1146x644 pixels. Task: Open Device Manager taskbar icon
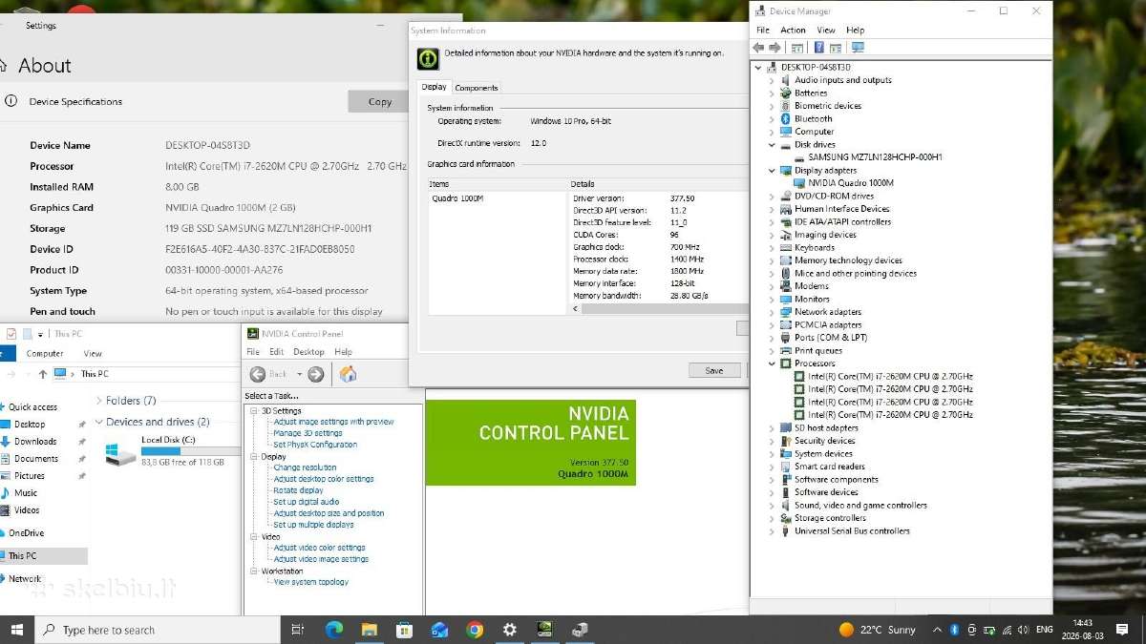(x=580, y=630)
